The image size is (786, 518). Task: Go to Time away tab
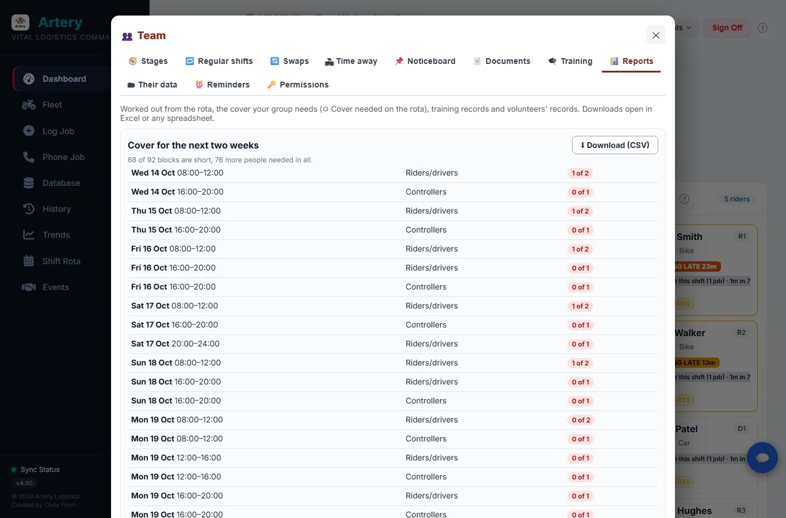coord(351,61)
